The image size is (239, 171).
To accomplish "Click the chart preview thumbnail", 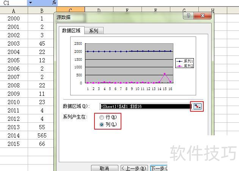I will 133,66.
